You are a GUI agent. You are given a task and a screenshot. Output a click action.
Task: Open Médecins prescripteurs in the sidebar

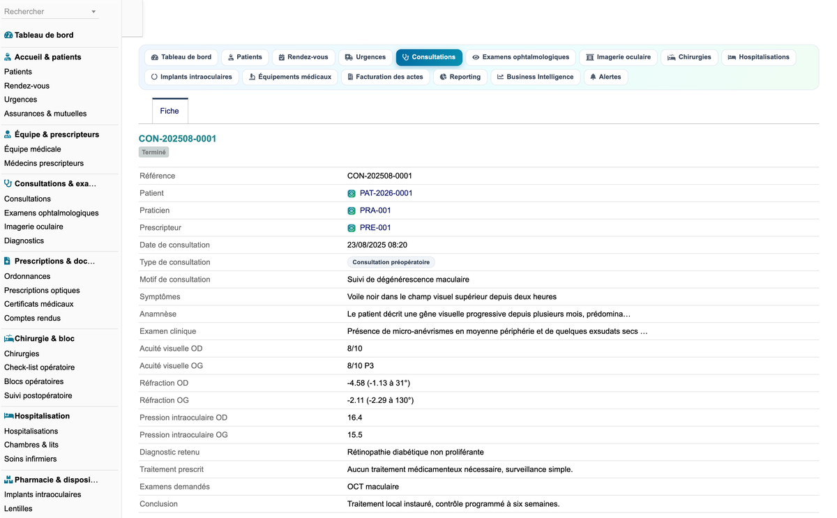pos(44,163)
